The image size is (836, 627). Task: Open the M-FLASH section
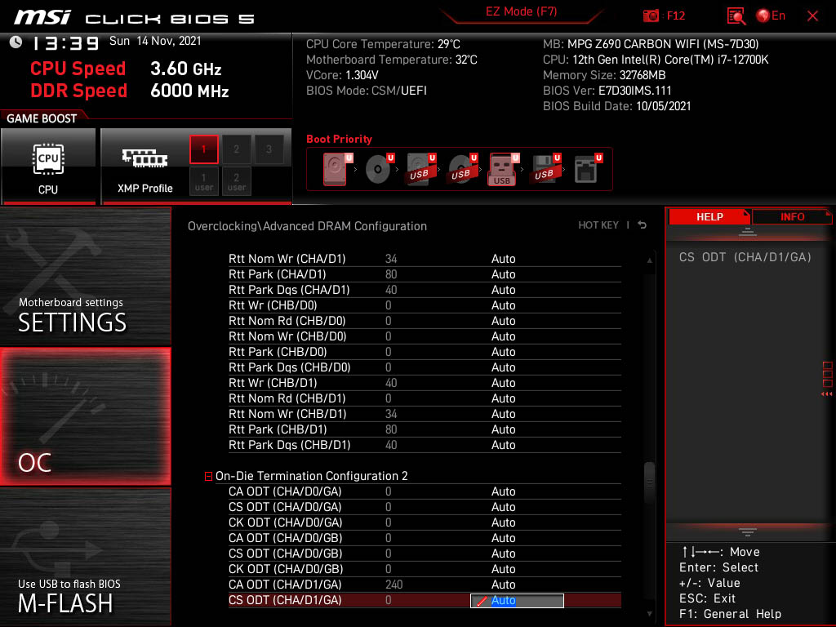[x=85, y=555]
